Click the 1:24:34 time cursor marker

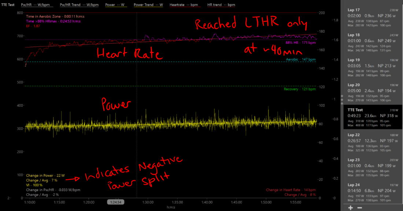(116, 202)
